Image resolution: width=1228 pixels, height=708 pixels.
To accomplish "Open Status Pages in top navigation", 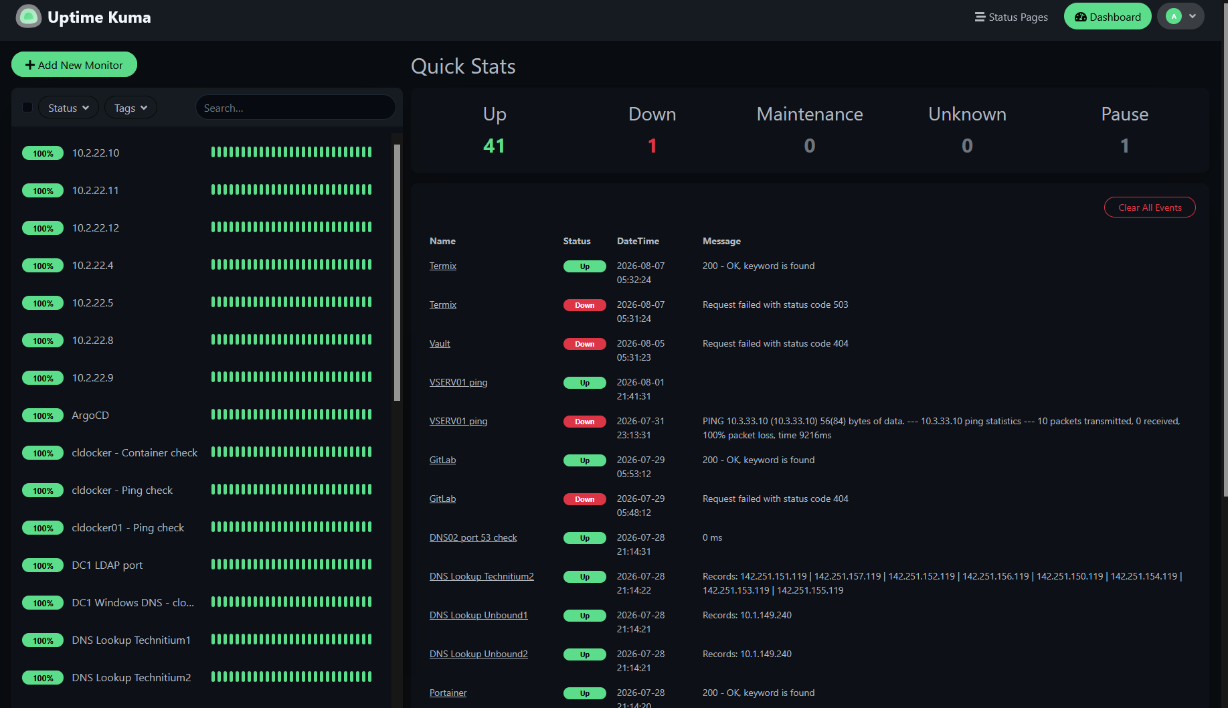I will tap(1011, 17).
